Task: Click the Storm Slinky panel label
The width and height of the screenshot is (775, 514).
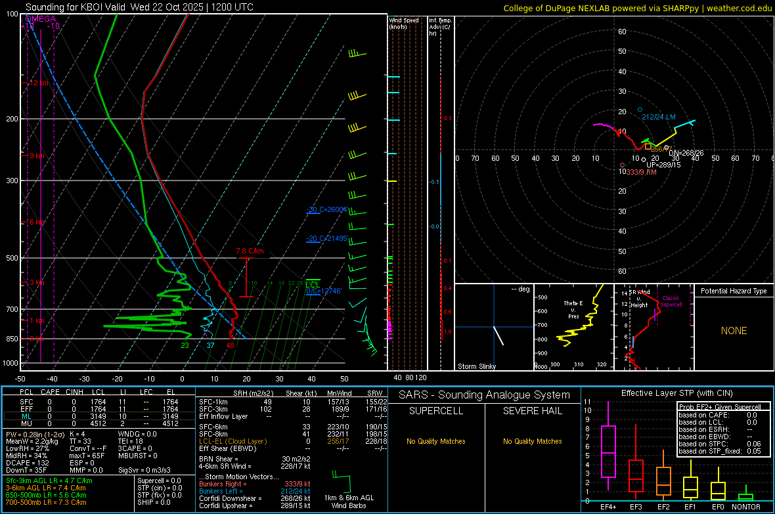Action: coord(477,366)
